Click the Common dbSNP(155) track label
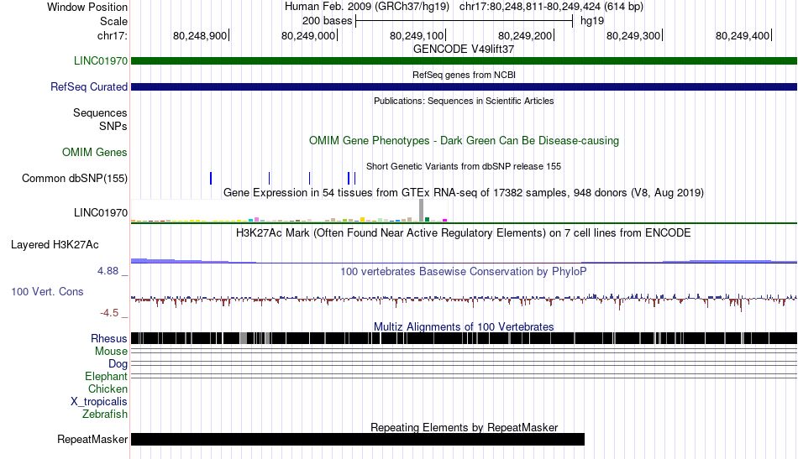798x459 pixels. coord(74,179)
